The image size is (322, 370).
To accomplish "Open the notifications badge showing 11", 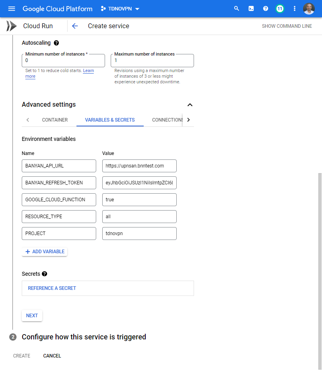I will pyautogui.click(x=280, y=8).
